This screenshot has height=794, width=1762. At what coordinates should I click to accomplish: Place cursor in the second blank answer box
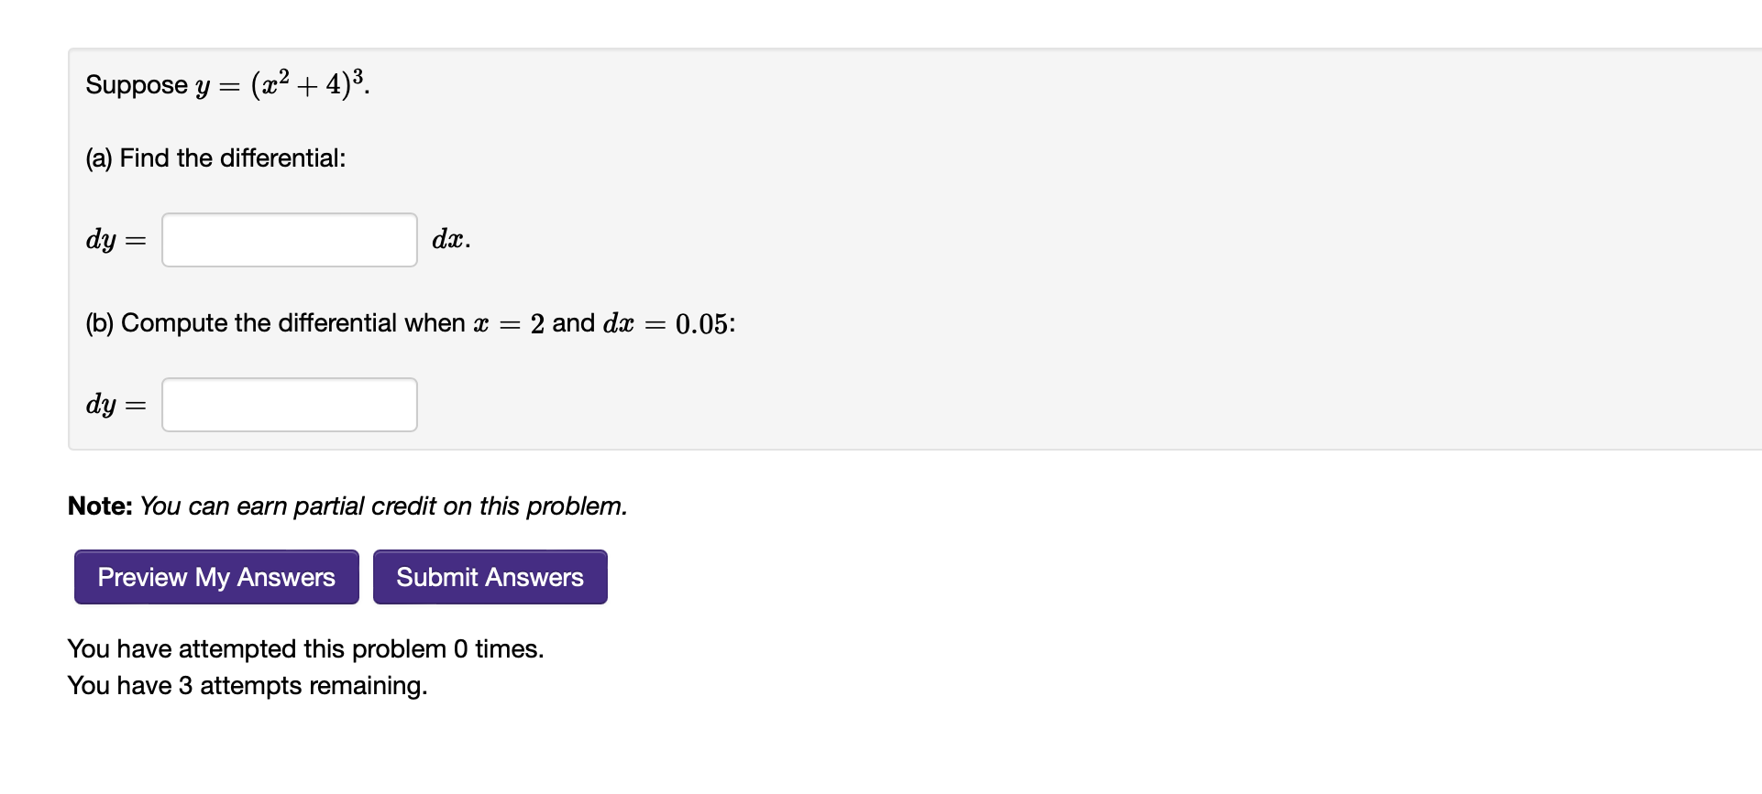pos(288,404)
